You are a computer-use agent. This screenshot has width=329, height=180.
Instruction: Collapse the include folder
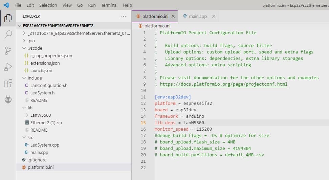click(x=24, y=78)
